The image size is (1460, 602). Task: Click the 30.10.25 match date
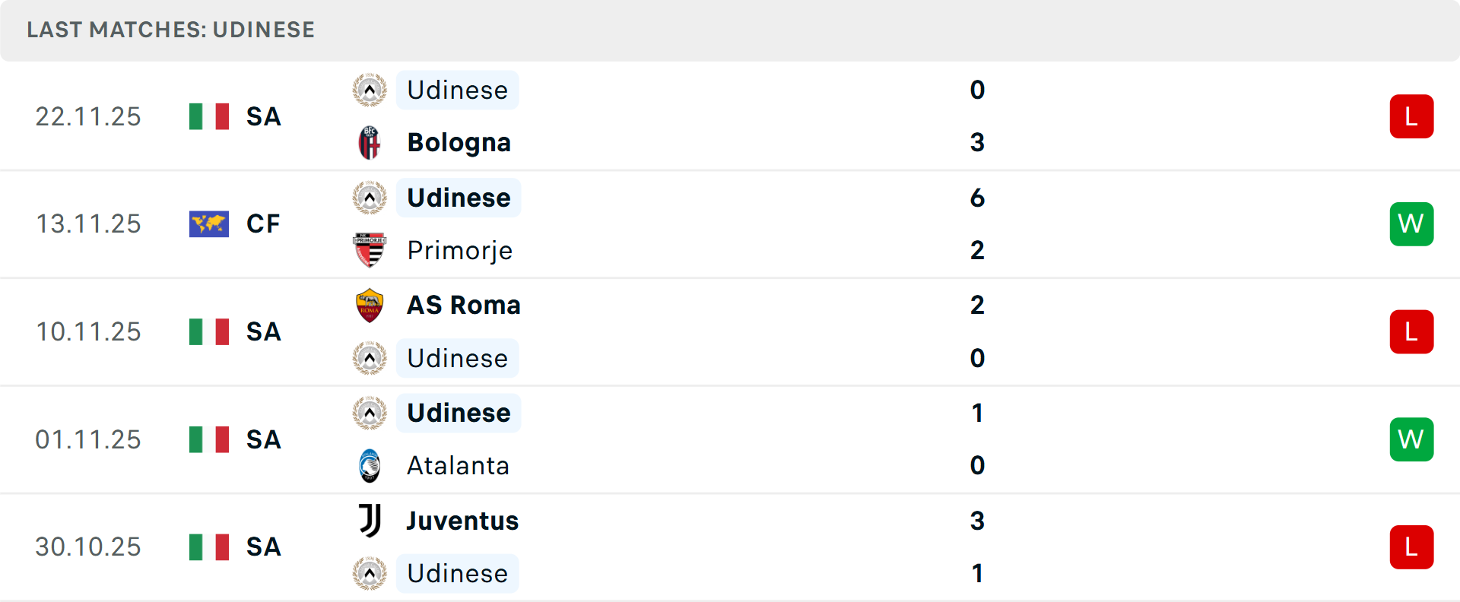pos(88,547)
